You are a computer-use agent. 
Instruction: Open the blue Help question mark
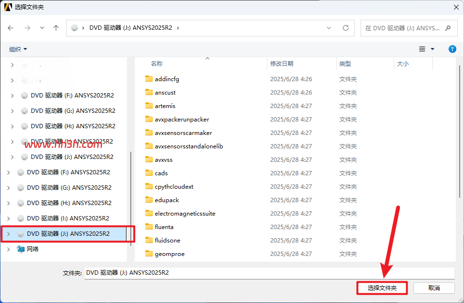tap(452, 49)
